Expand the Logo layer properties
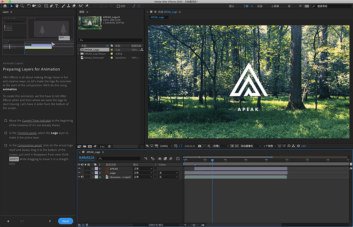This screenshot has width=353, height=227. click(93, 173)
